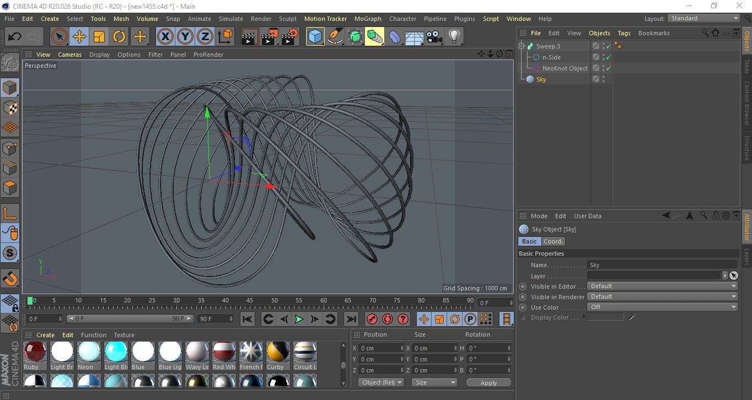Add a Camera object from the toolbar
Screen dimensions: 752x400
(434, 37)
